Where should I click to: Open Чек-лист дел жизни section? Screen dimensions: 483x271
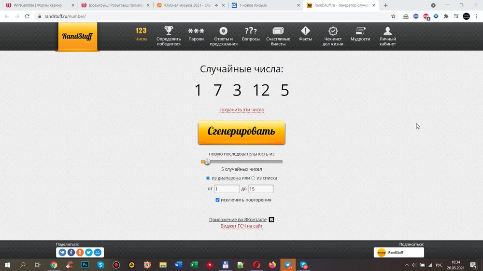333,36
